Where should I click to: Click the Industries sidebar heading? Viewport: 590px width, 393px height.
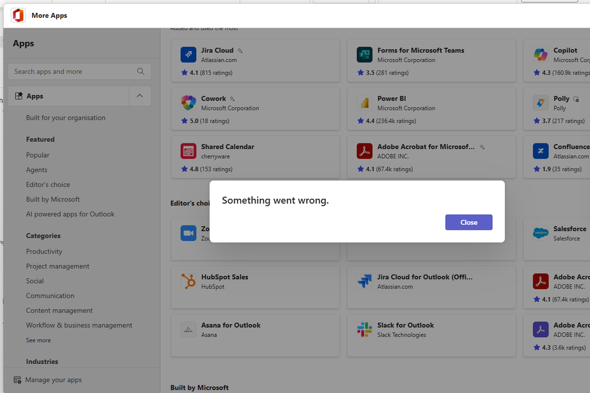[42, 361]
